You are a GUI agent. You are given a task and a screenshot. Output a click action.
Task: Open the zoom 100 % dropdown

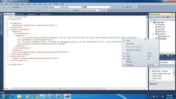tap(10, 89)
